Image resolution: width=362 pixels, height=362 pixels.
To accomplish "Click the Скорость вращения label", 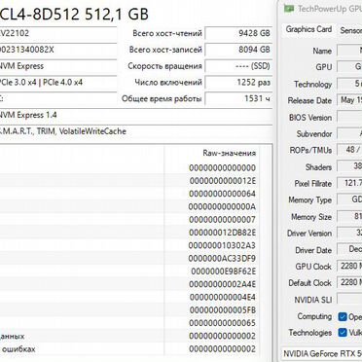I will tap(164, 66).
